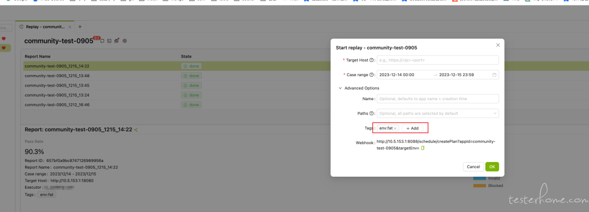Open the settings gear next to app title
Viewport: 589px width, 212px height.
(125, 41)
